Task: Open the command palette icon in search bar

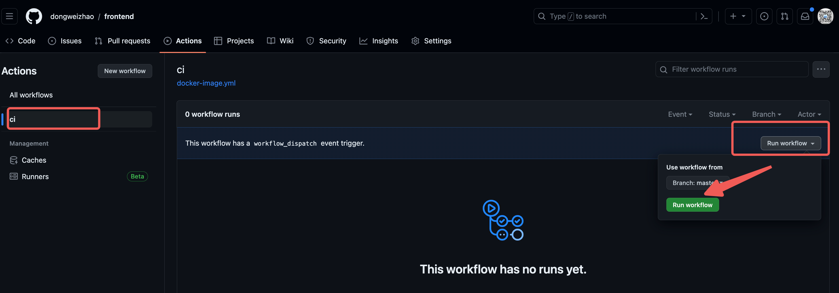Action: click(x=704, y=16)
